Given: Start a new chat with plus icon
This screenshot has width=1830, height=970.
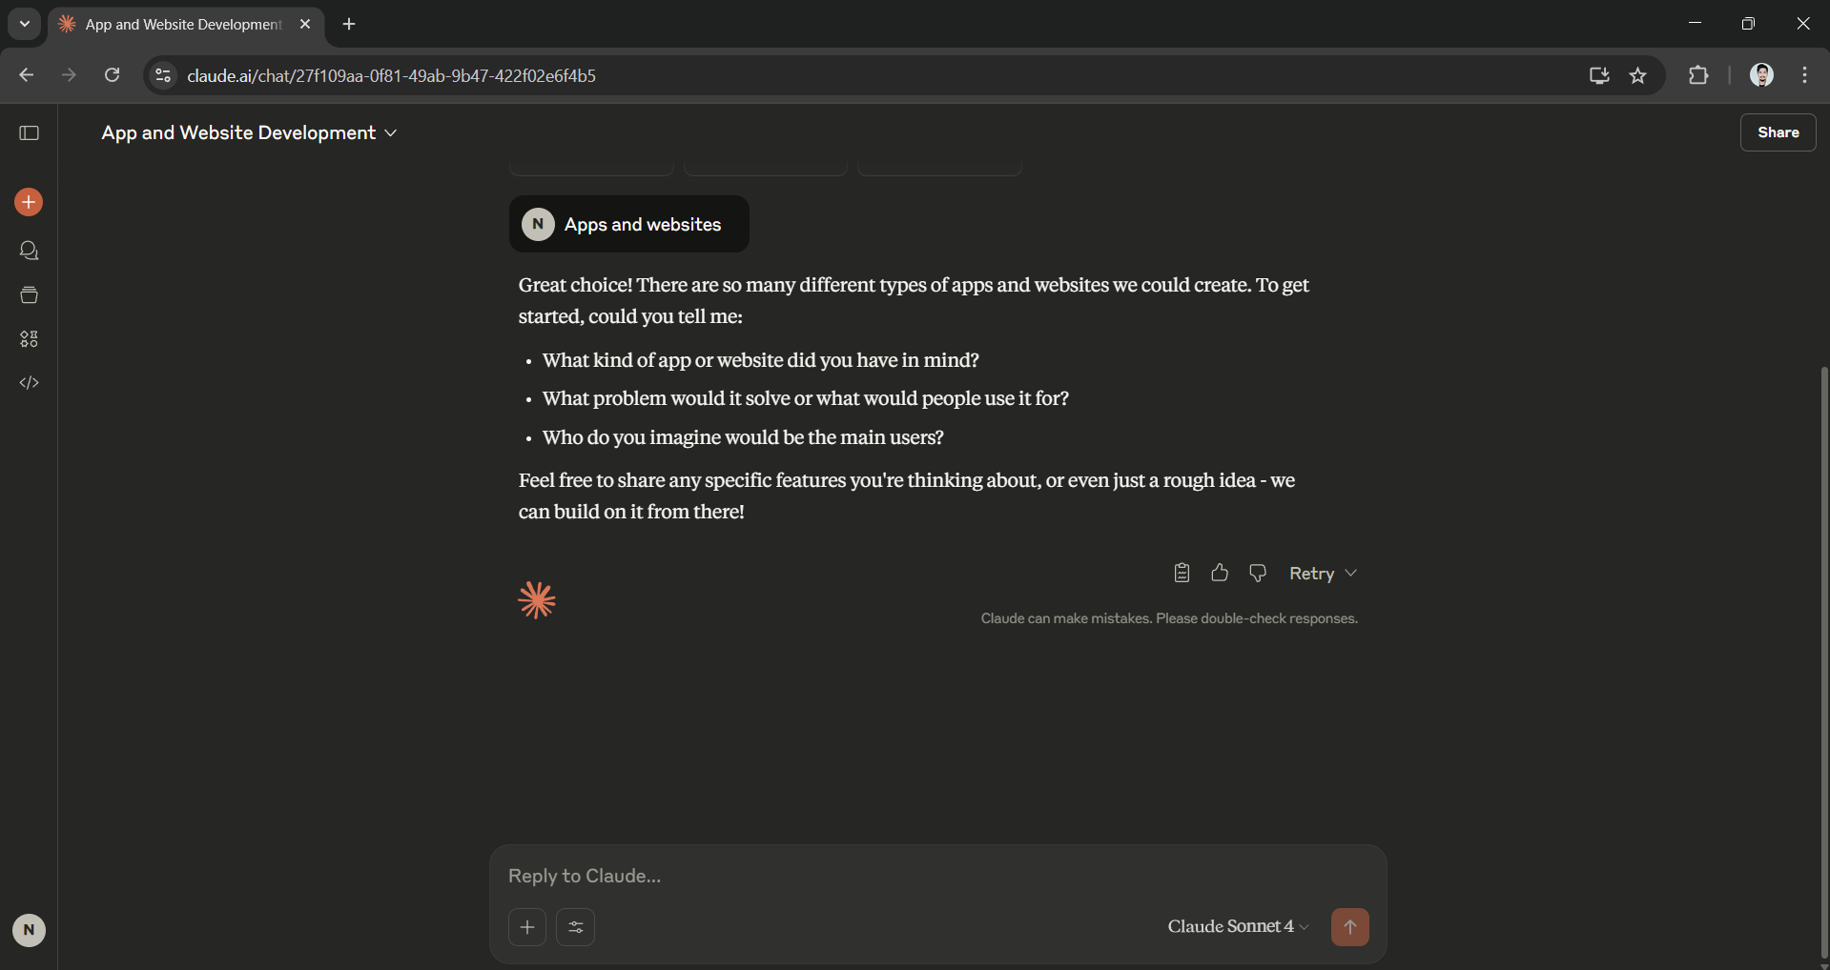Looking at the screenshot, I should click(x=29, y=202).
